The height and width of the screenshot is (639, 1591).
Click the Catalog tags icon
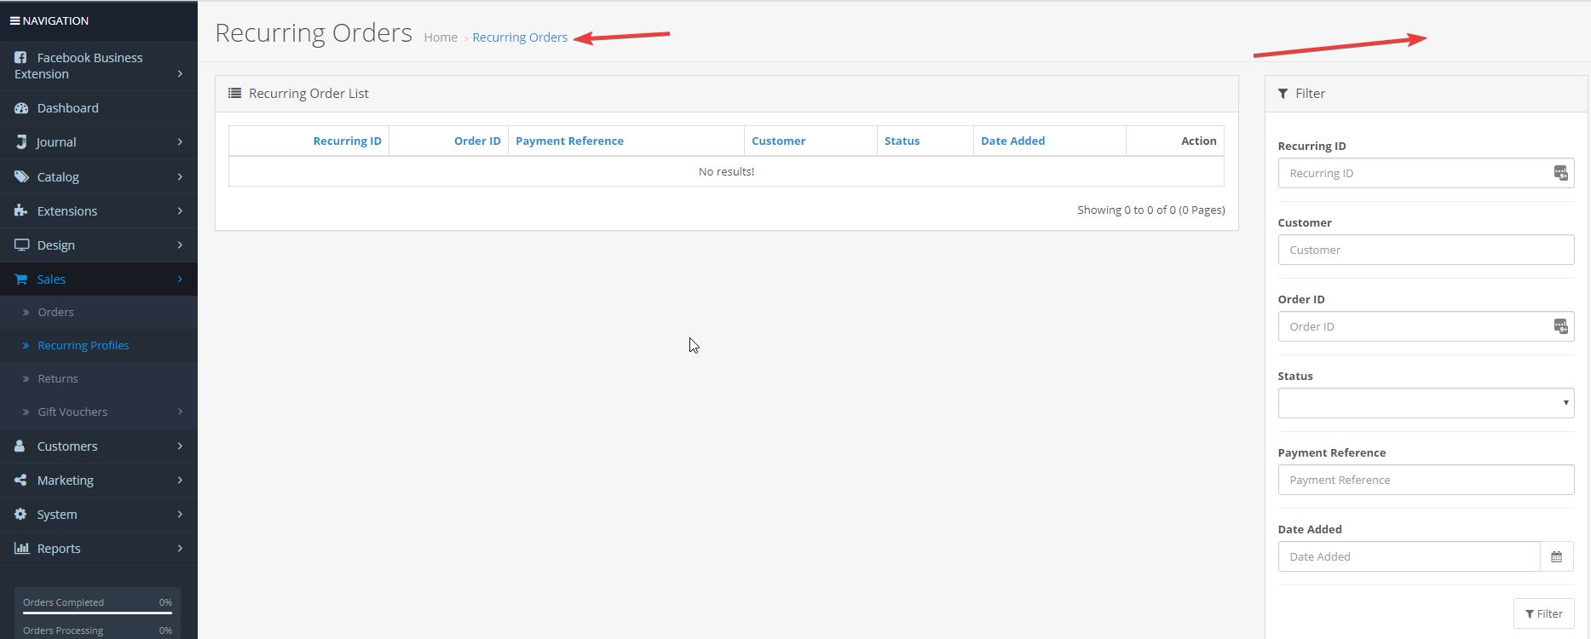(x=21, y=176)
